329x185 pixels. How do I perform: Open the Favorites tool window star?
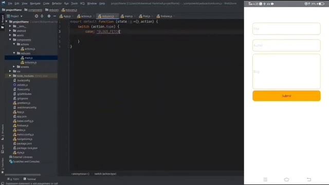3,172
